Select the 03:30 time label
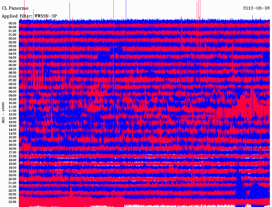This screenshot has width=272, height=207. (x=12, y=50)
